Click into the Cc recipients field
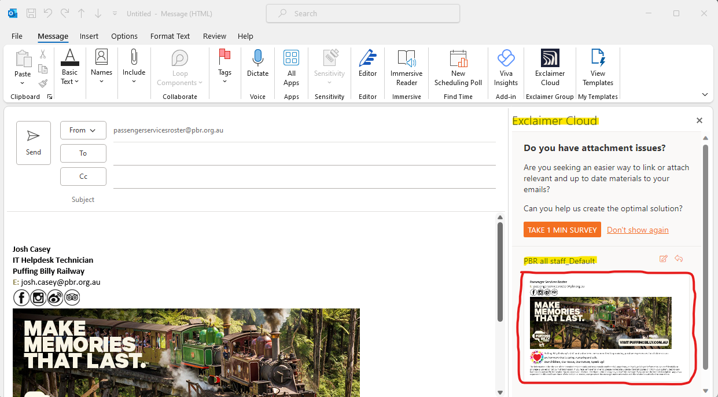The width and height of the screenshot is (718, 397). [304, 177]
